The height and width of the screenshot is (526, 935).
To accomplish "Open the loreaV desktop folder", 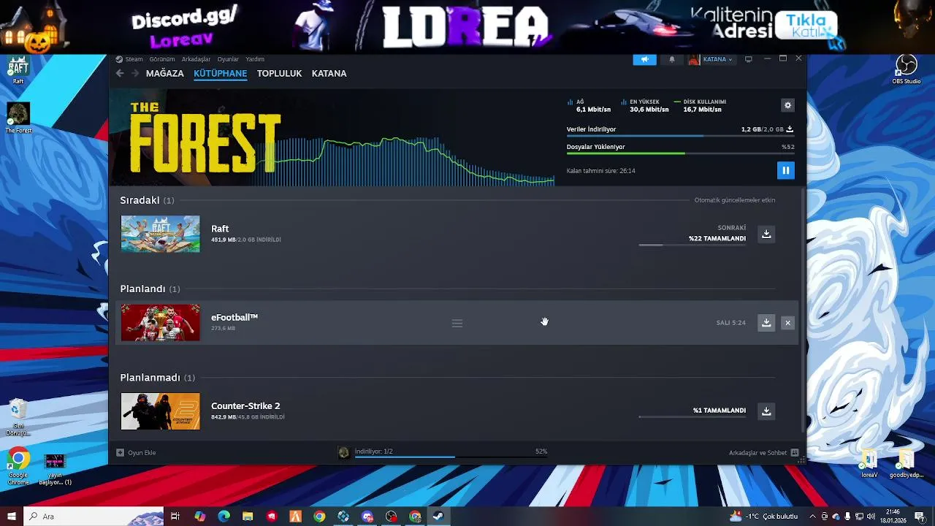I will click(x=869, y=464).
